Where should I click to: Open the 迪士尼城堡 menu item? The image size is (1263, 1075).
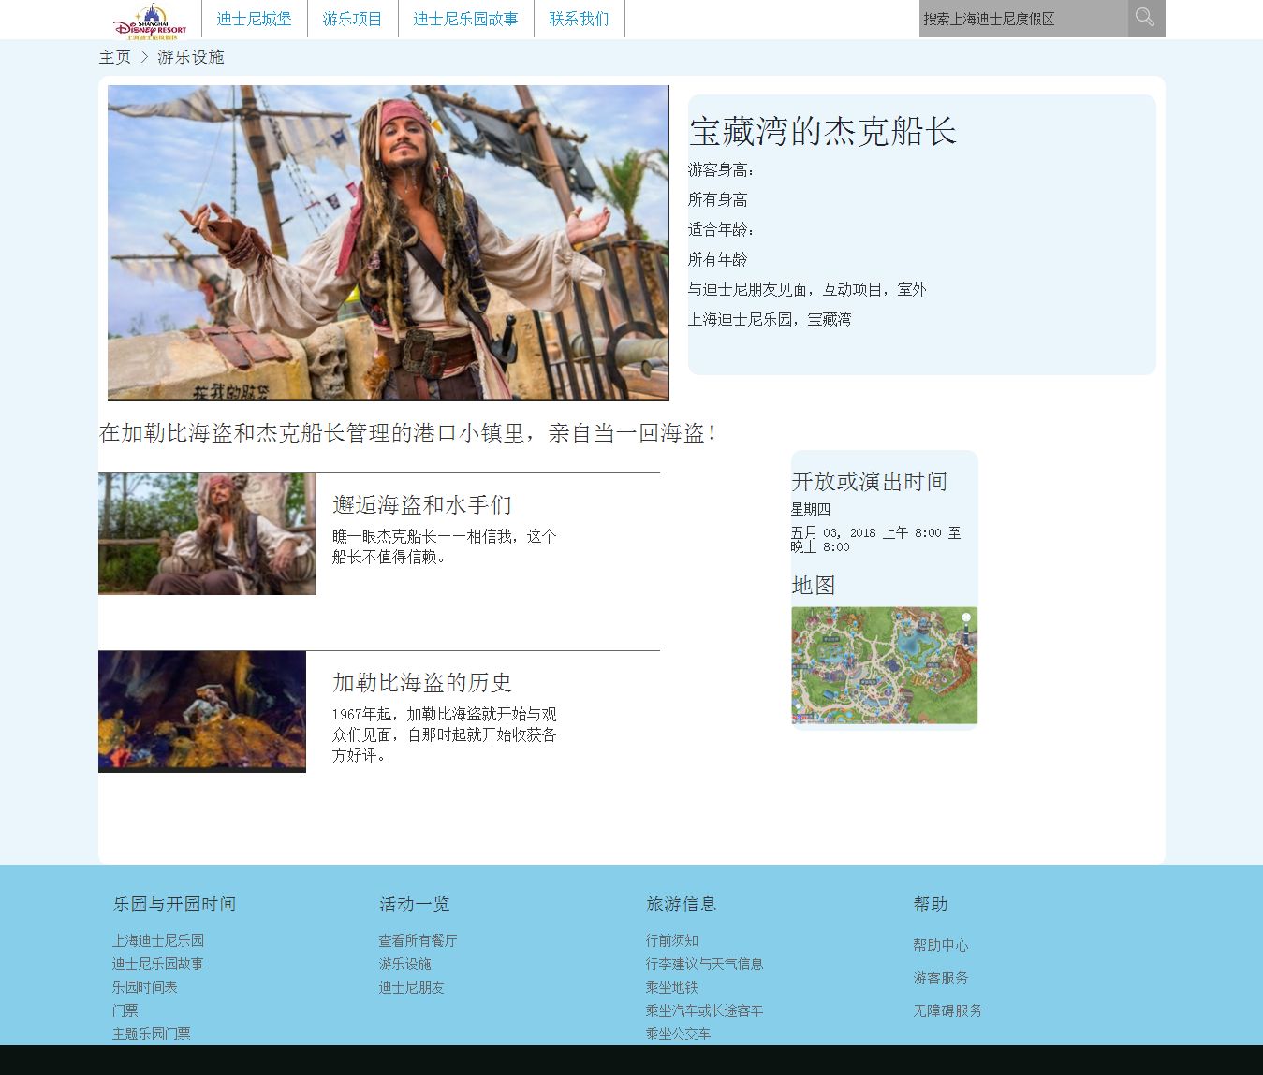click(254, 19)
